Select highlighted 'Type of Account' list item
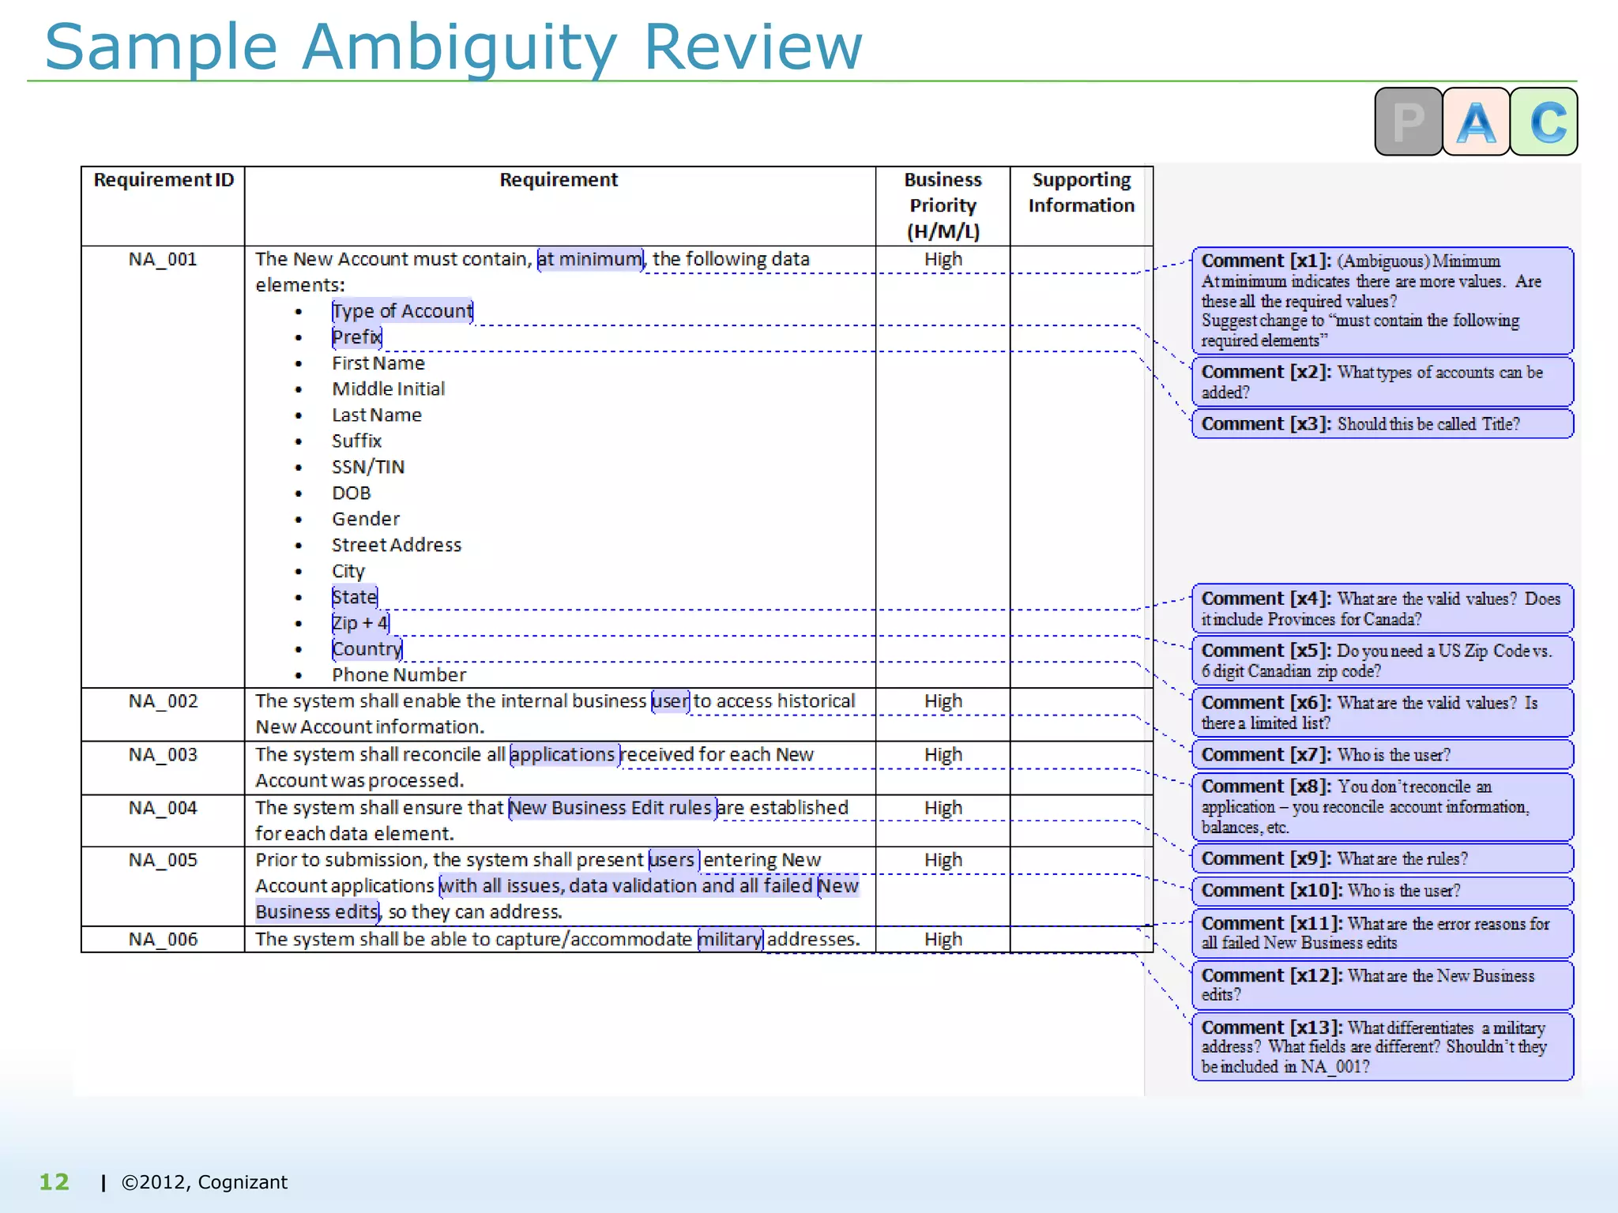The width and height of the screenshot is (1618, 1213). 402,311
